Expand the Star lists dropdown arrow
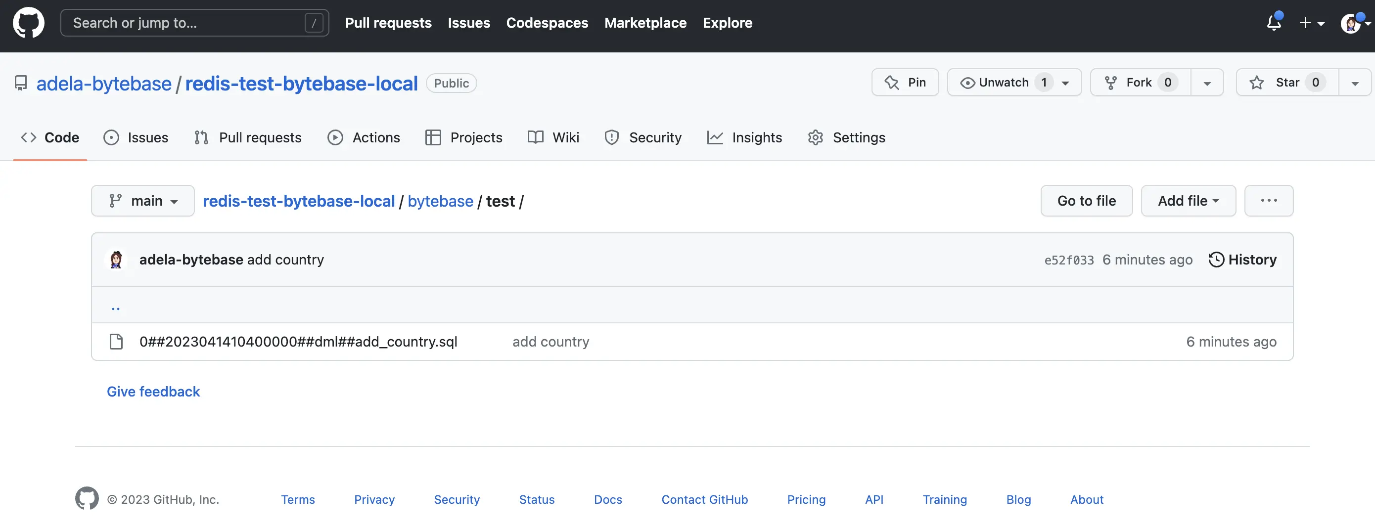 (x=1355, y=83)
